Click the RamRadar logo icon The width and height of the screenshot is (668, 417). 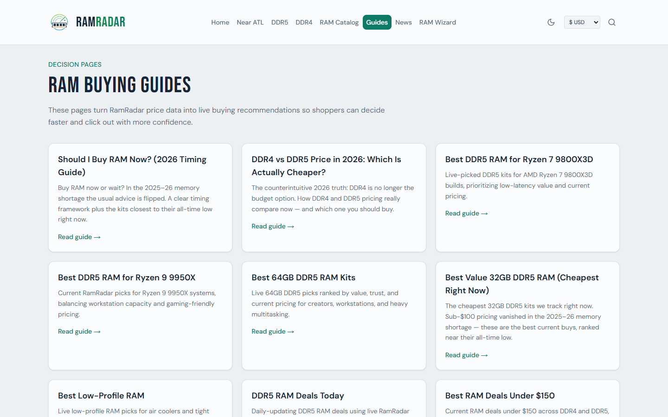59,22
